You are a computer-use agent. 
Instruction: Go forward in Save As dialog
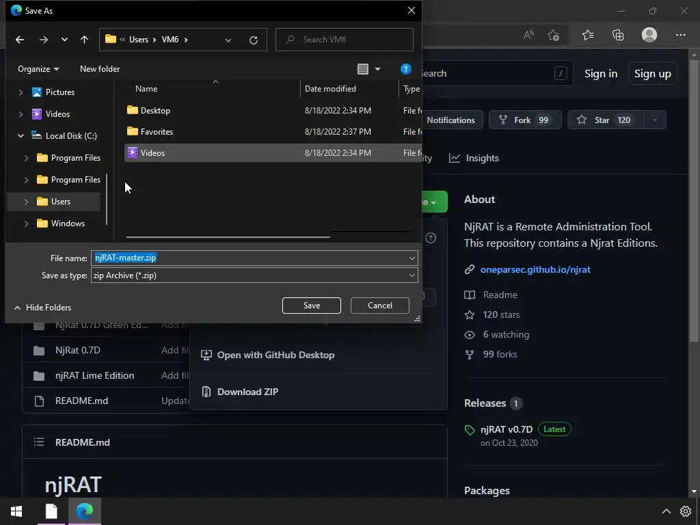pyautogui.click(x=43, y=40)
